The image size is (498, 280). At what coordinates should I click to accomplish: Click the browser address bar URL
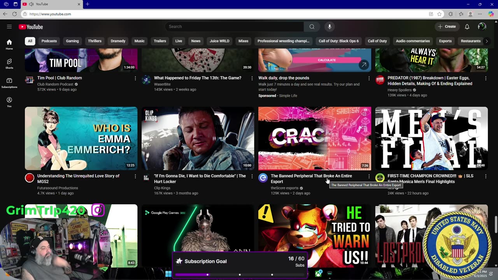point(50,14)
